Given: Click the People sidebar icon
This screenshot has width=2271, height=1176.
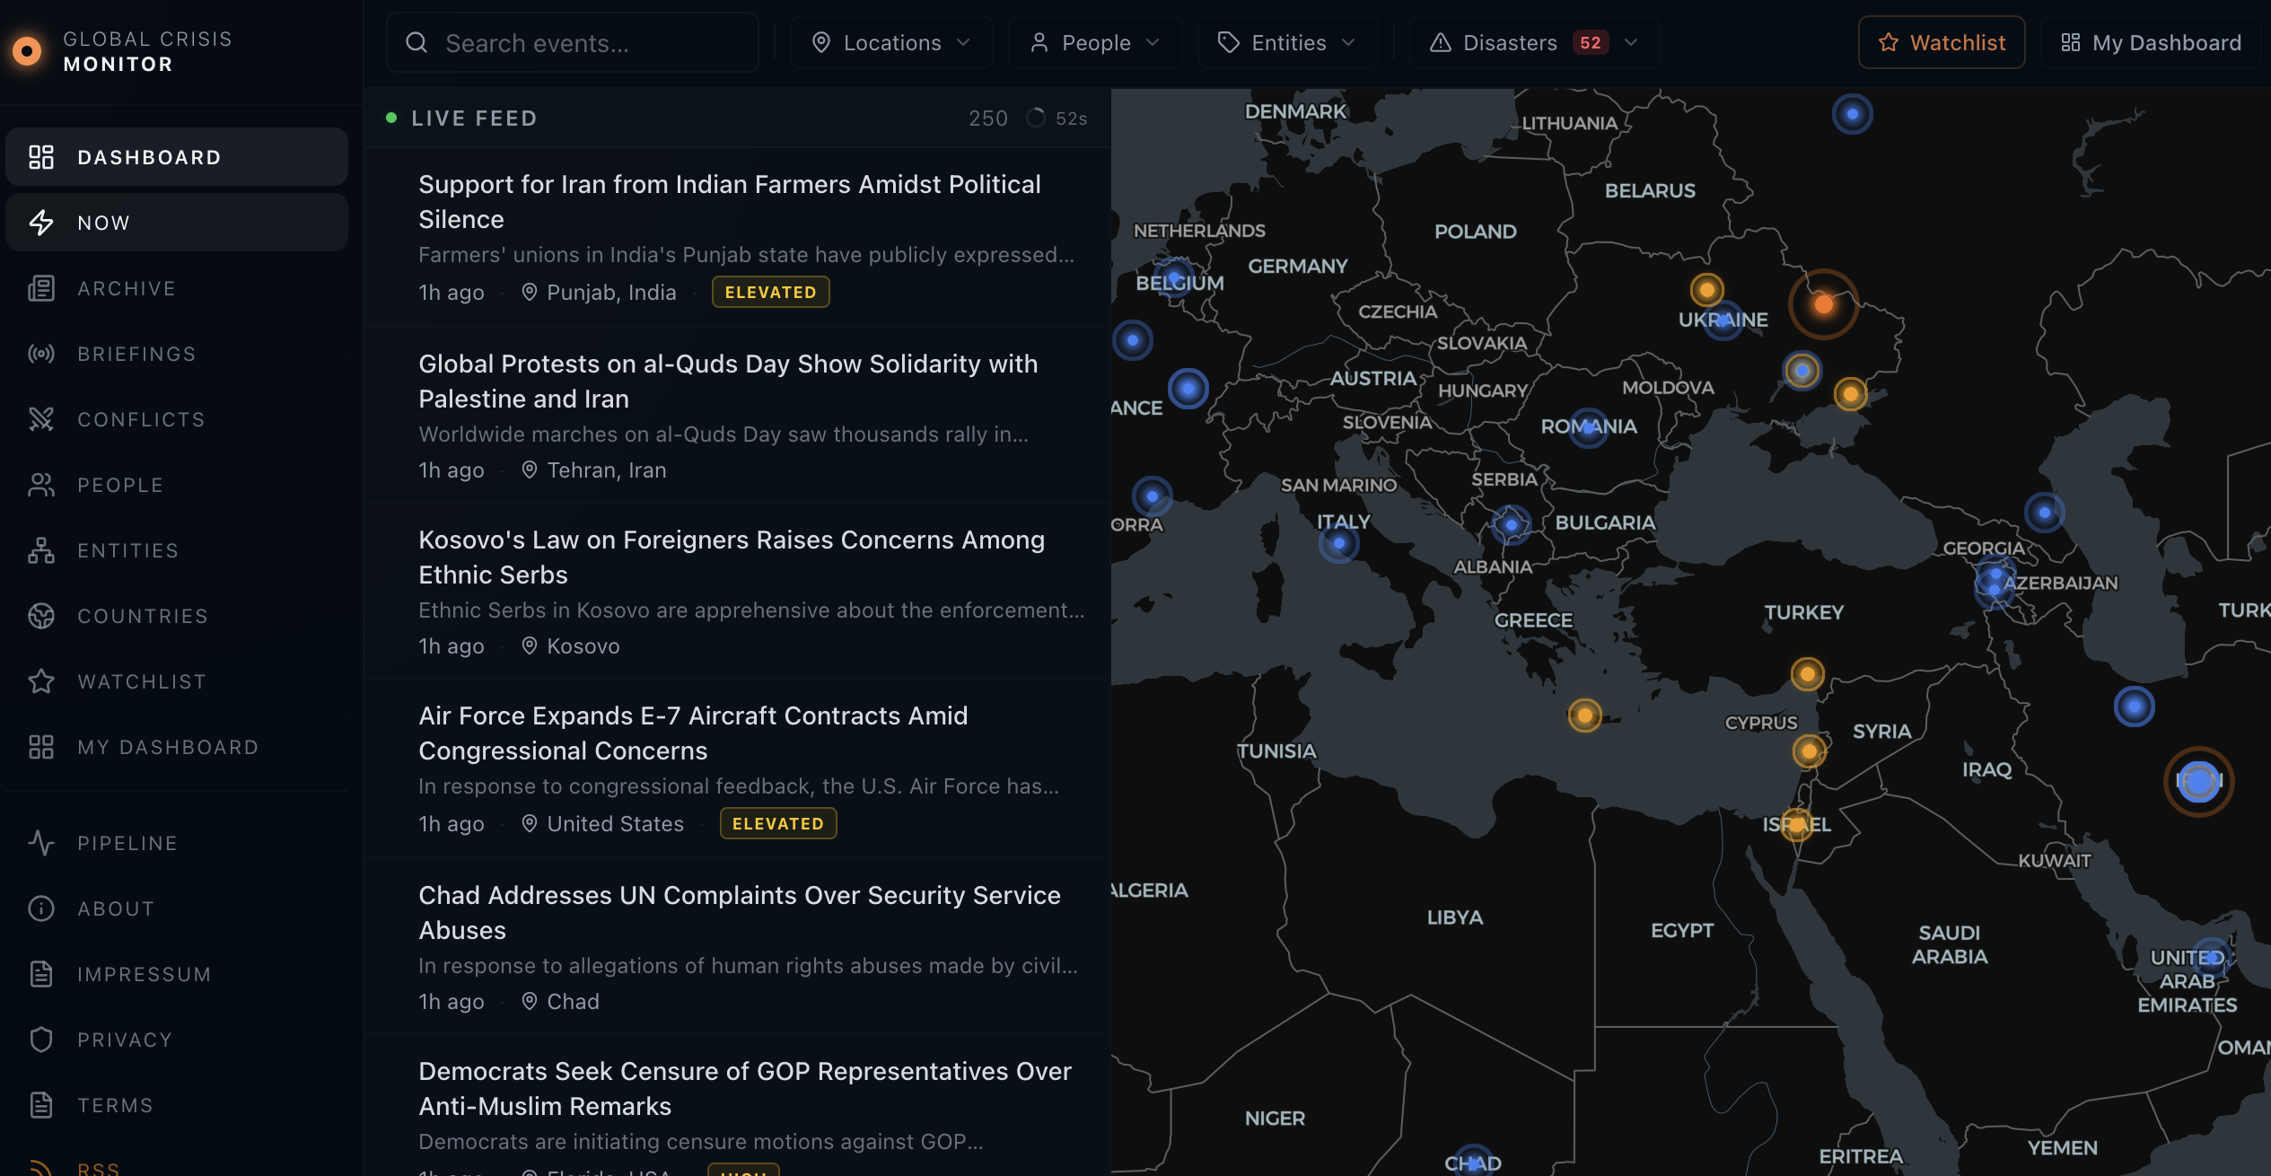Looking at the screenshot, I should [x=40, y=485].
